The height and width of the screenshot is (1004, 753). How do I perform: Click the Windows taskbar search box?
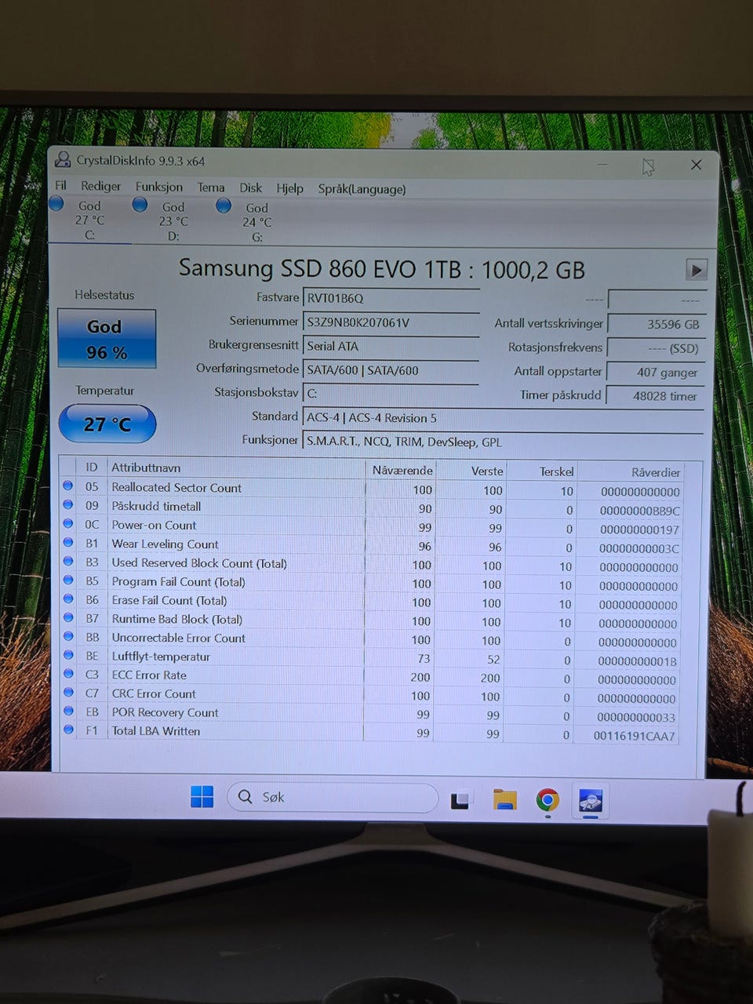pyautogui.click(x=333, y=798)
